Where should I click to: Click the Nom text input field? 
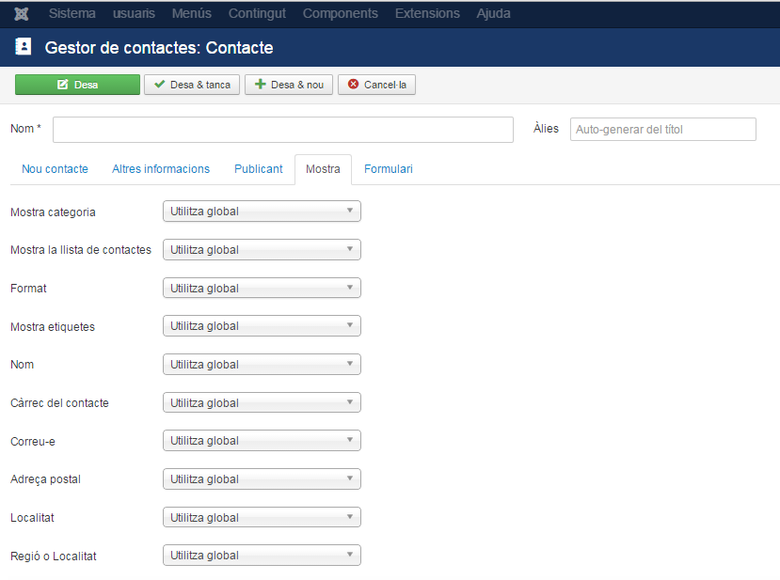tap(282, 130)
